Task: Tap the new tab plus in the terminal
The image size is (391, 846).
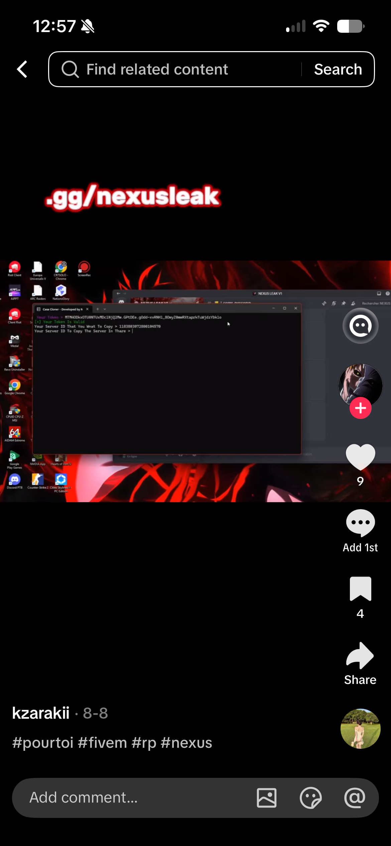Action: (98, 309)
